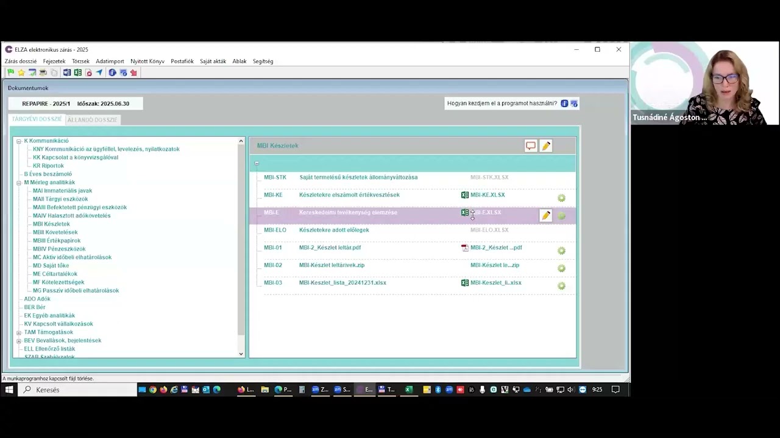
Task: Open 'Készletekre adott előlegek' document
Action: (x=334, y=230)
